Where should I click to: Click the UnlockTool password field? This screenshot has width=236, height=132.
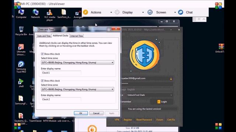pos(147,84)
